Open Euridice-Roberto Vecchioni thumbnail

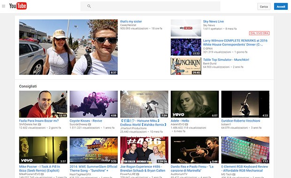[x=245, y=104]
